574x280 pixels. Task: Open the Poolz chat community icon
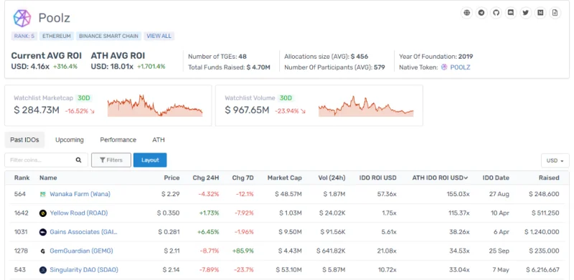(511, 13)
